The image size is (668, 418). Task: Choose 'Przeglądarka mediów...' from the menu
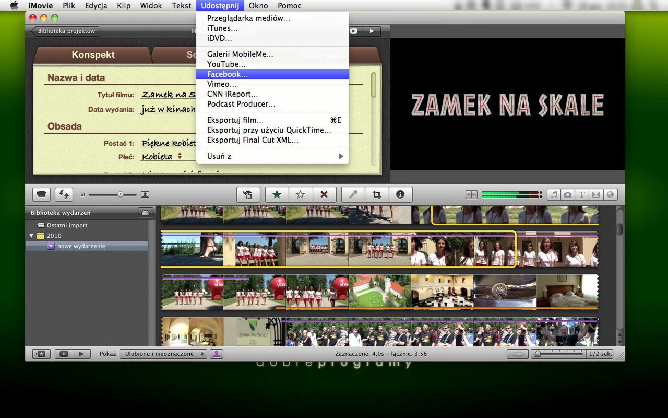[x=272, y=18]
